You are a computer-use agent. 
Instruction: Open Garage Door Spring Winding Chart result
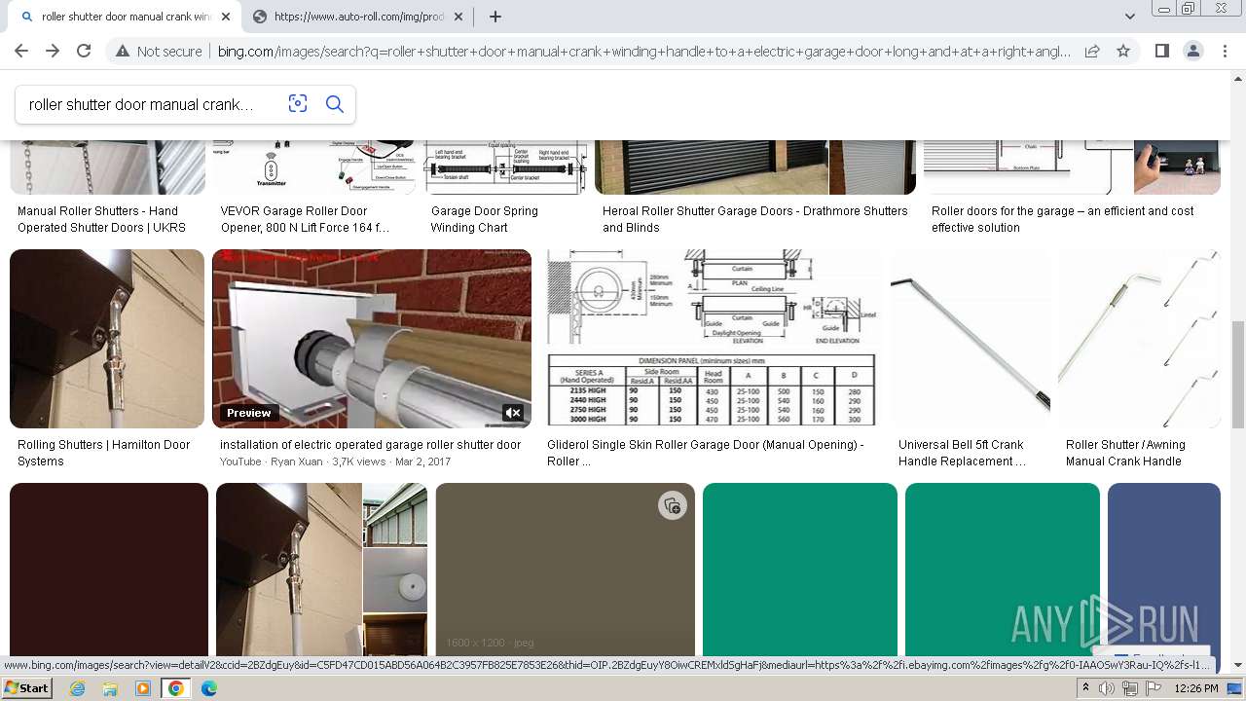[485, 219]
